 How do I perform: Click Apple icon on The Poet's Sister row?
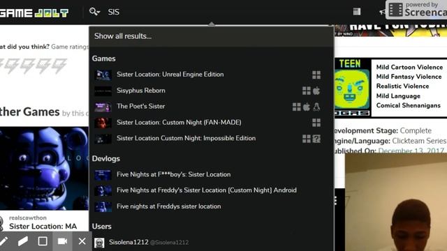[307, 107]
